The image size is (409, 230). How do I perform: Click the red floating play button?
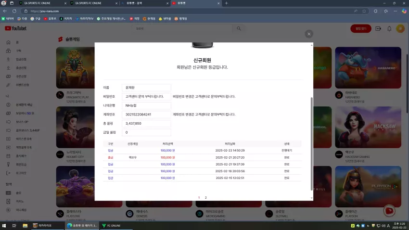click(x=389, y=211)
